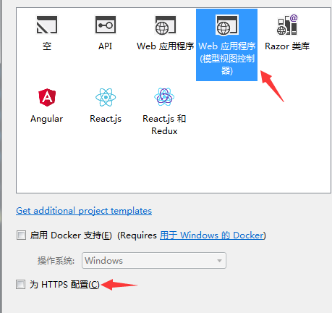The height and width of the screenshot is (313, 332).
Task: Select the Web 应用程序 template icon
Action: pyautogui.click(x=165, y=25)
